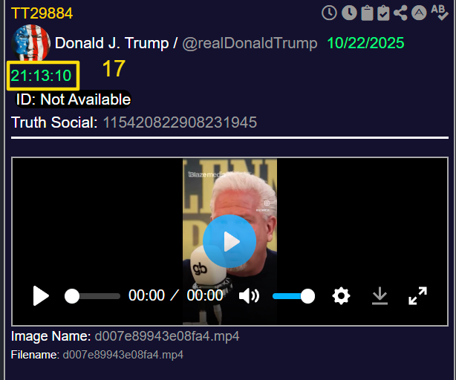Adjust the volume slider
456x380 pixels.
point(293,296)
